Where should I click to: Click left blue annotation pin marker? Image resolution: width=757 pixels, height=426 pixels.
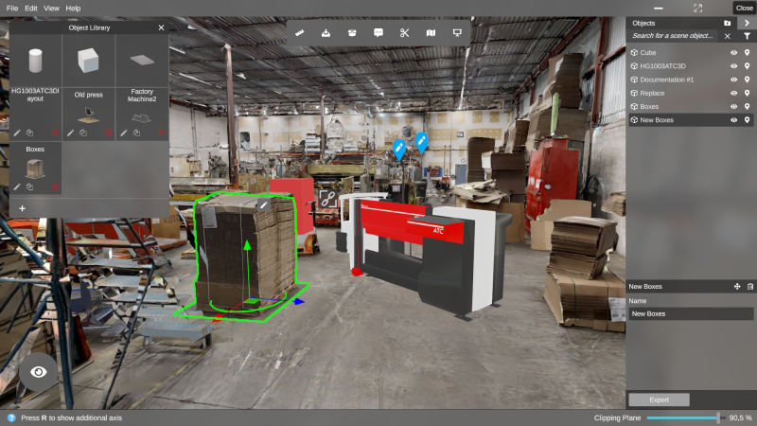pyautogui.click(x=398, y=150)
